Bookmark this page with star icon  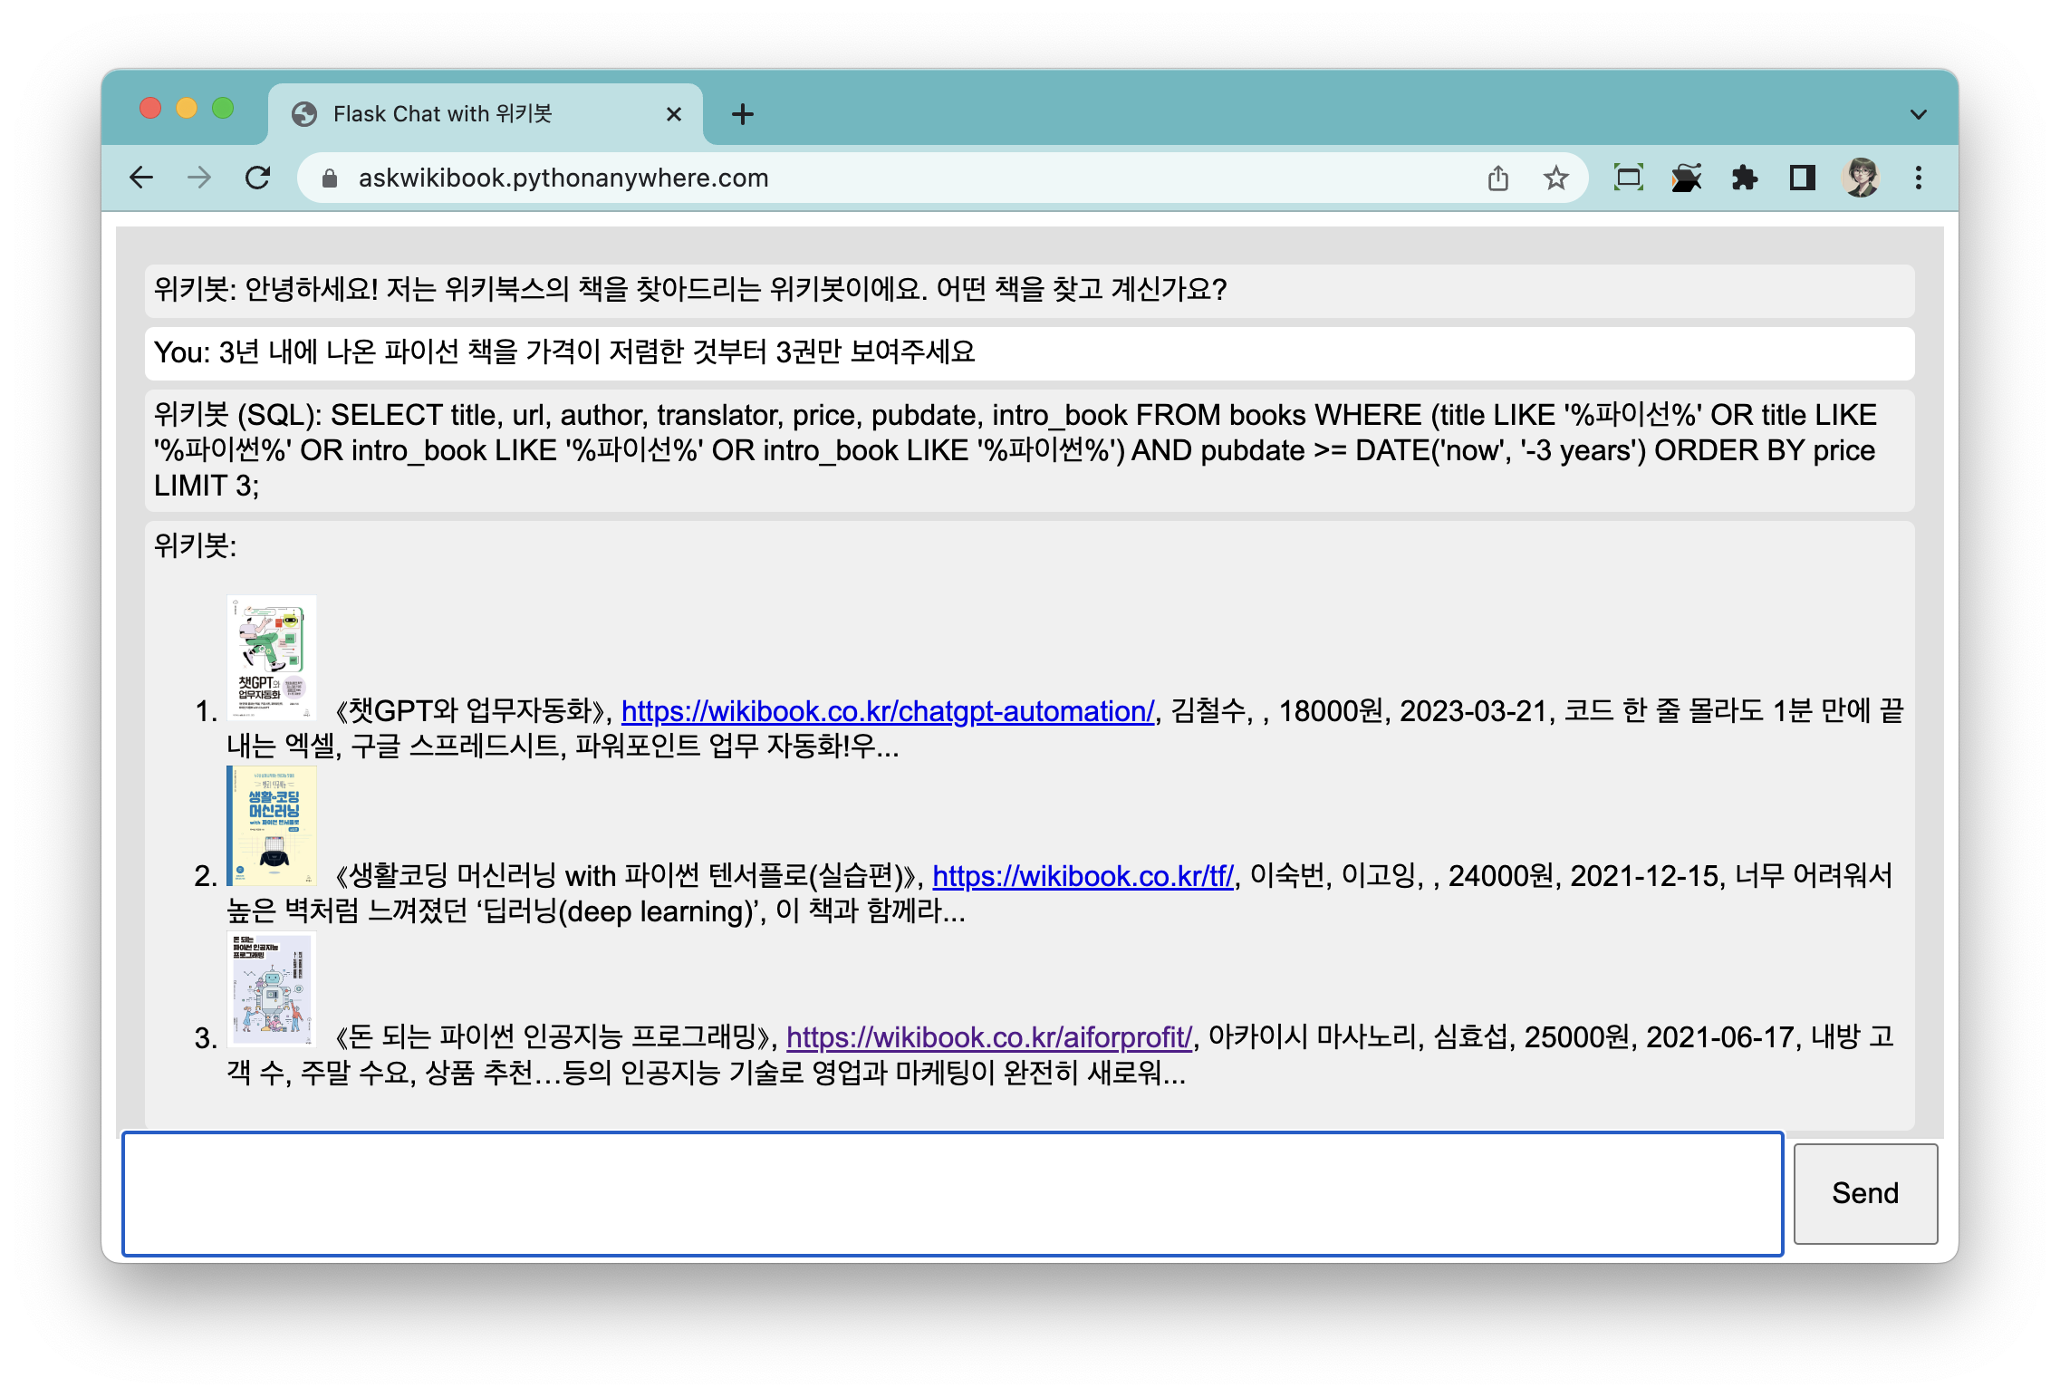click(1555, 178)
